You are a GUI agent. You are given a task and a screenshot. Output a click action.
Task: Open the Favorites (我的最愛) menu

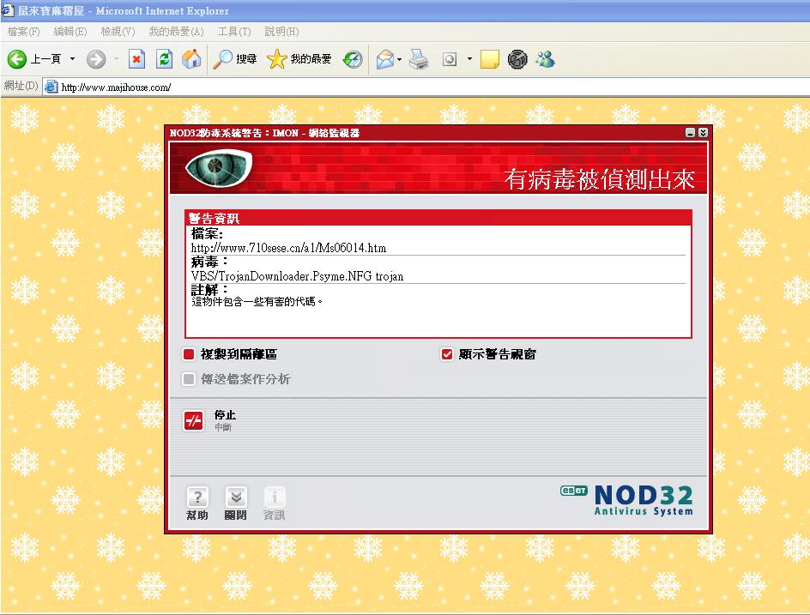tap(176, 32)
